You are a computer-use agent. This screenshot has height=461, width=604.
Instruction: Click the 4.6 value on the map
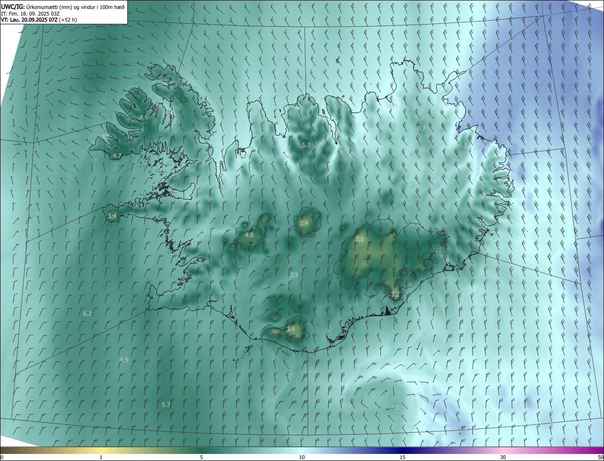tap(144, 117)
